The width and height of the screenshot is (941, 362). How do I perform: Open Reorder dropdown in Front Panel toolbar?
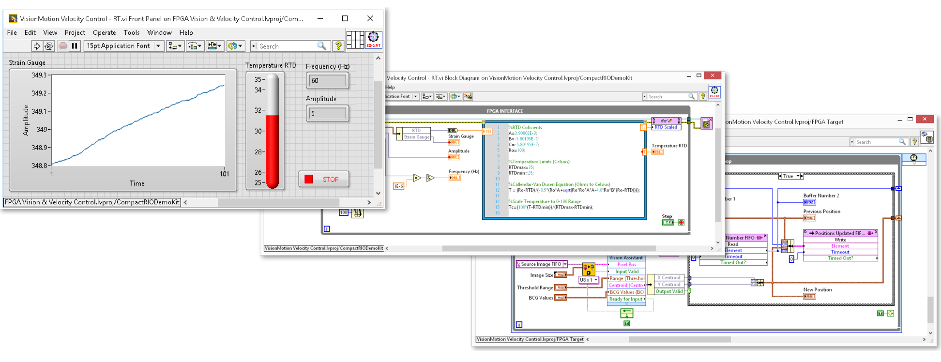pos(235,46)
